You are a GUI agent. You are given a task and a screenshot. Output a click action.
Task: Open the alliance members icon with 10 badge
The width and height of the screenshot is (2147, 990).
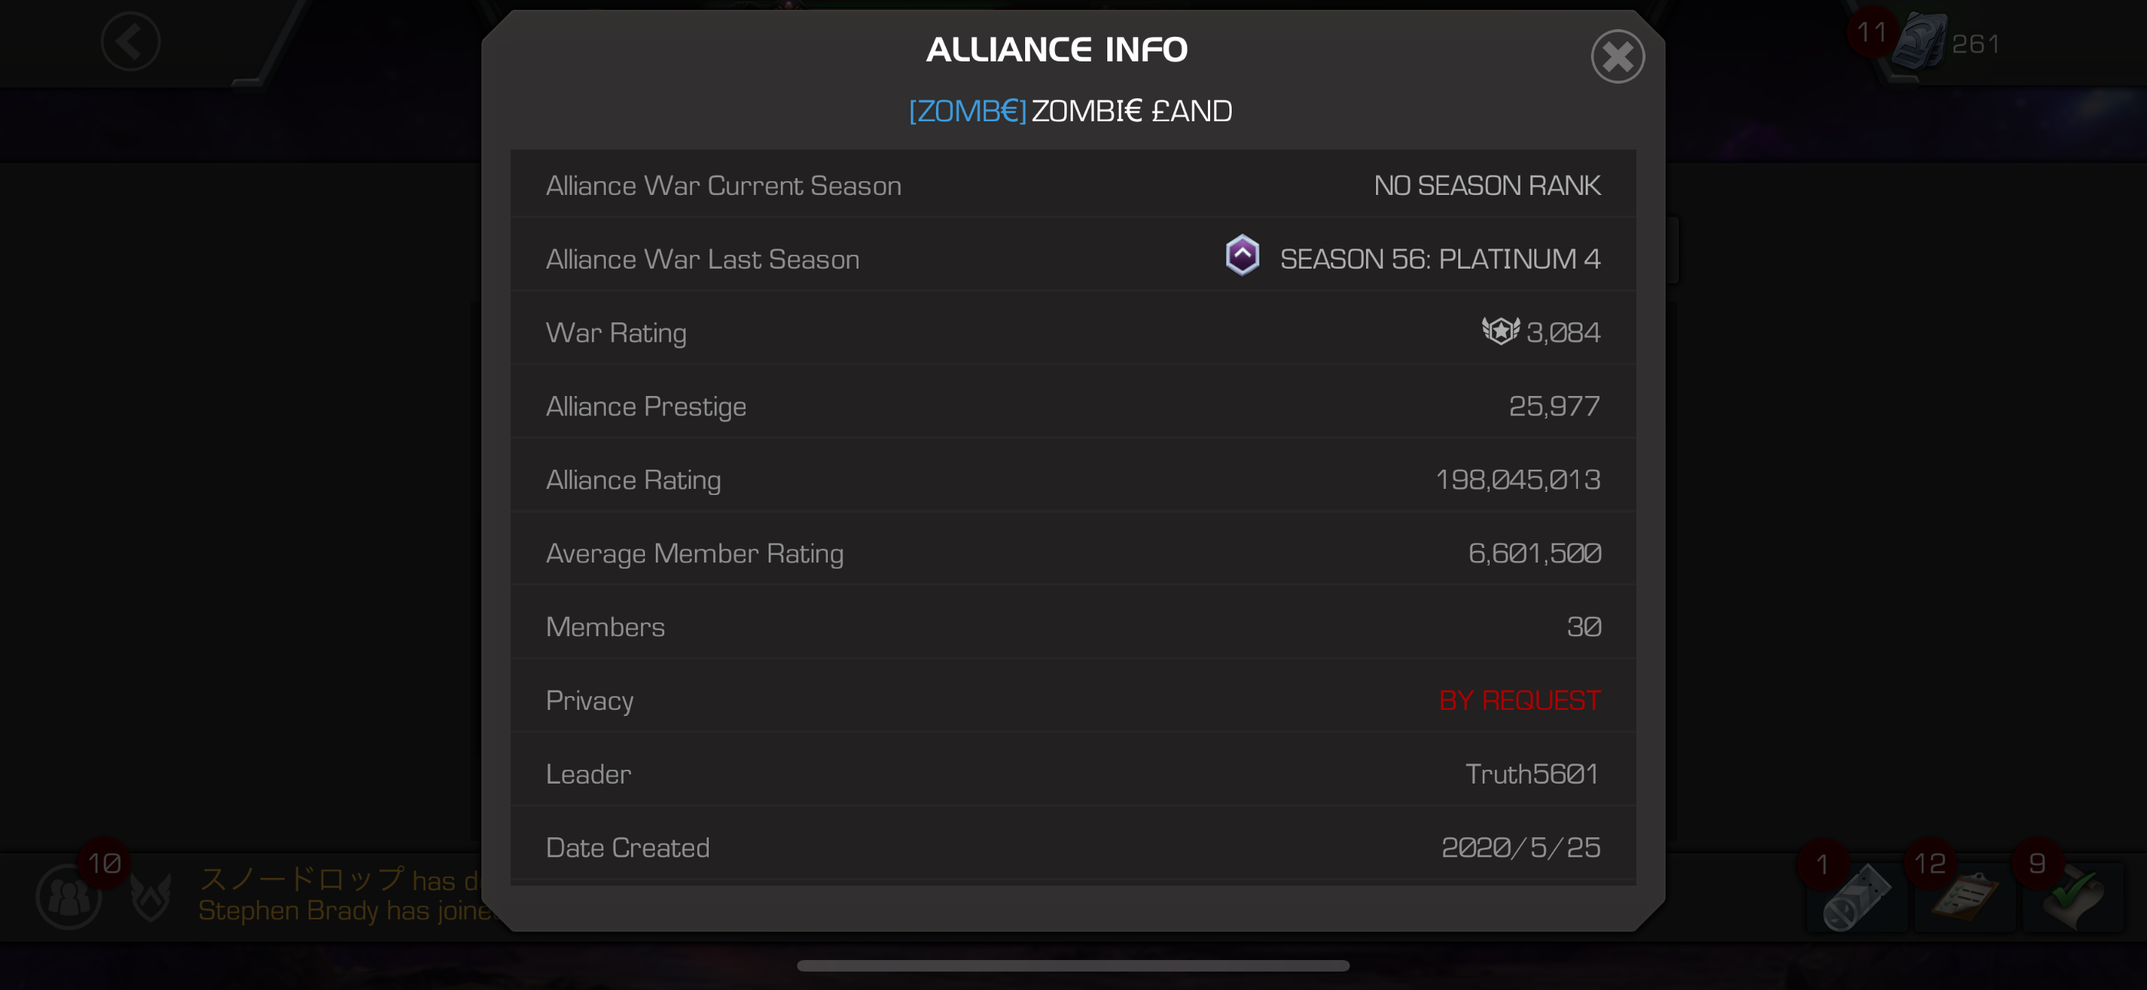pyautogui.click(x=68, y=896)
